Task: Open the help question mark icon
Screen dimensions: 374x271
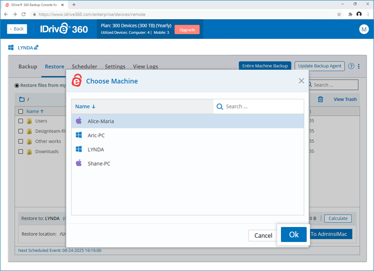Action: pos(351,66)
